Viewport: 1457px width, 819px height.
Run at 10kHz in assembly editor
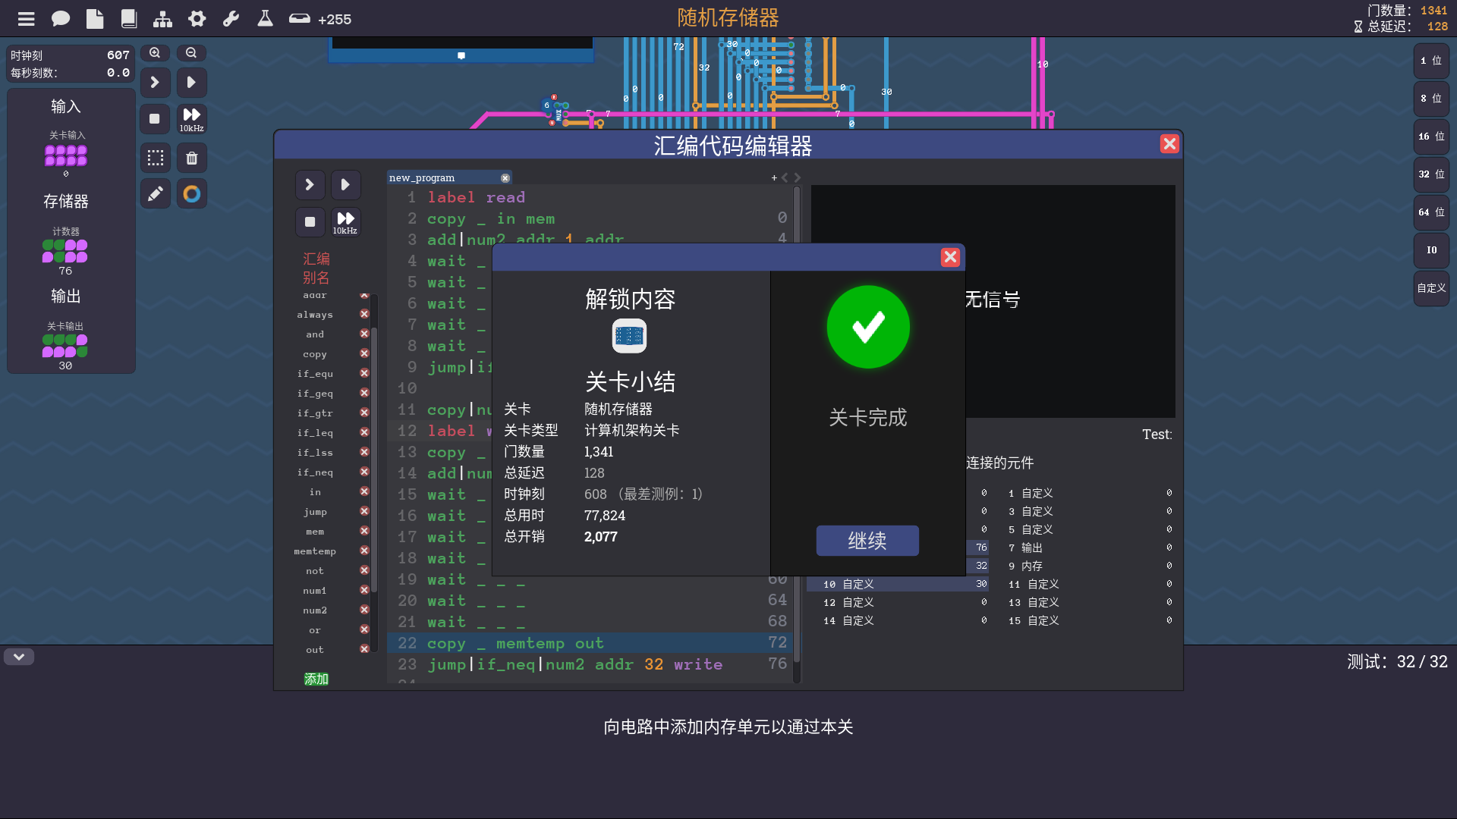tap(345, 222)
